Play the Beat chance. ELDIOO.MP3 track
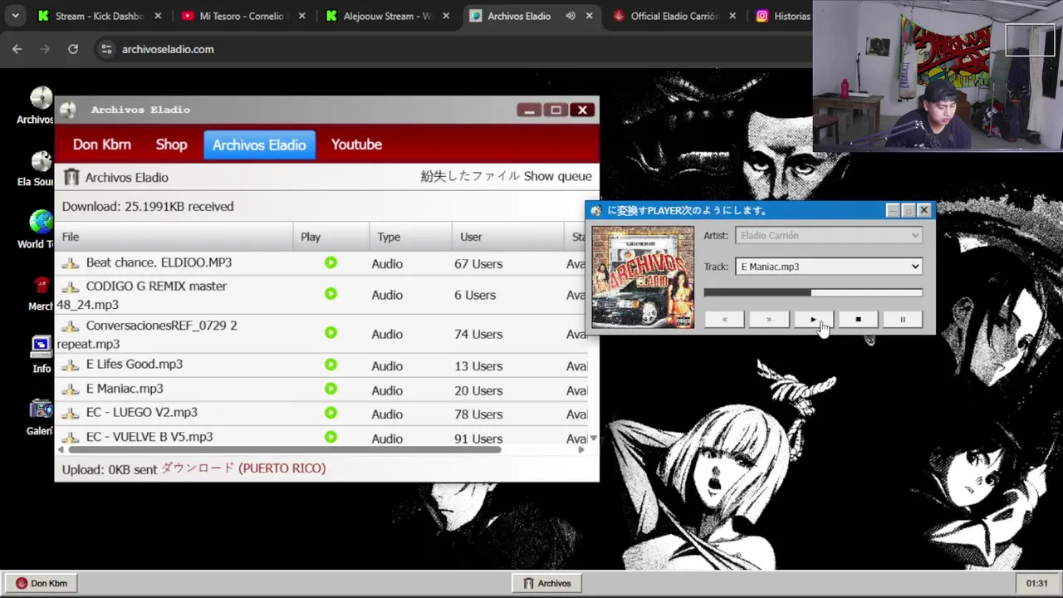This screenshot has width=1063, height=598. 331,262
